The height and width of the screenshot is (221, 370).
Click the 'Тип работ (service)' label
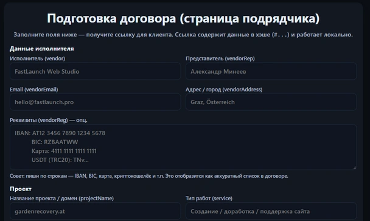pyautogui.click(x=209, y=198)
